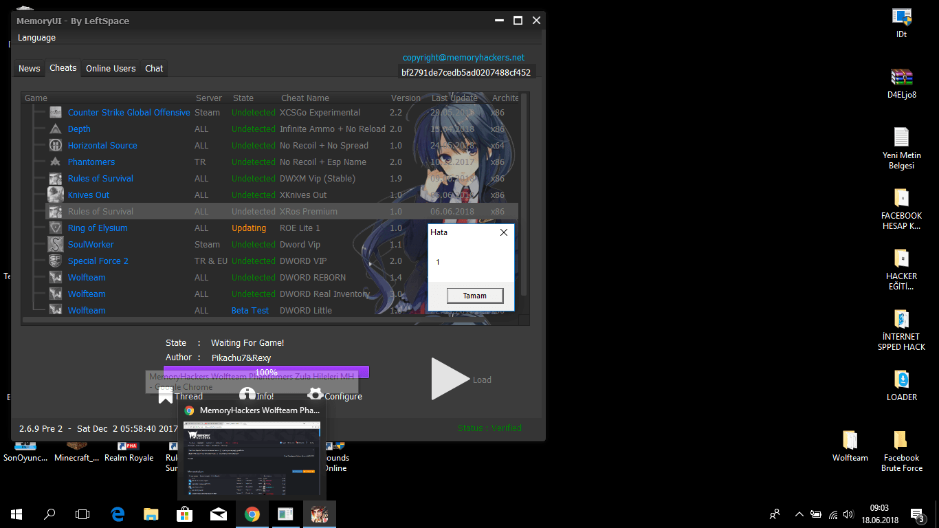
Task: Click the Phantomers game icon
Action: (x=56, y=162)
